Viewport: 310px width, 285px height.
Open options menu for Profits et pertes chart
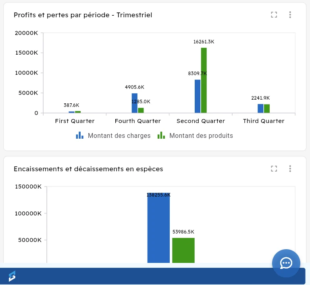point(290,15)
